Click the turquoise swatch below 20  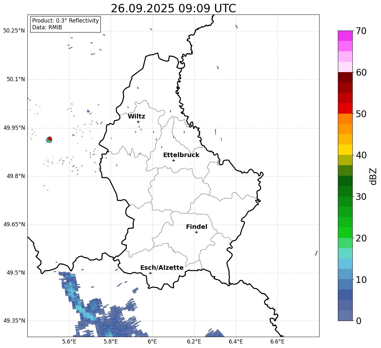point(345,253)
